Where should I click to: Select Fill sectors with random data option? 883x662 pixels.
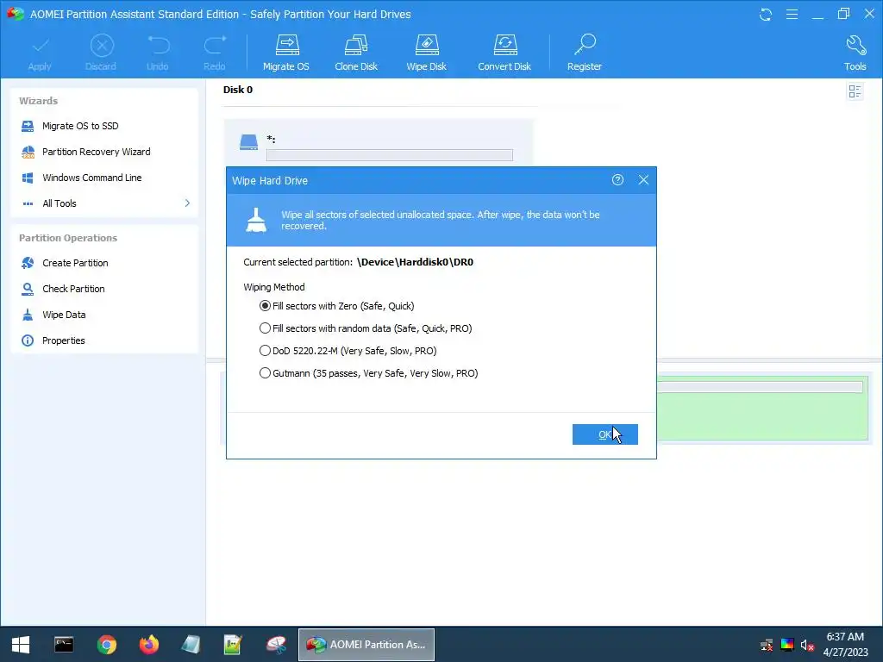click(x=366, y=328)
